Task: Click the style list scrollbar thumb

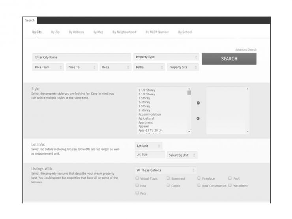Action: tap(189, 93)
